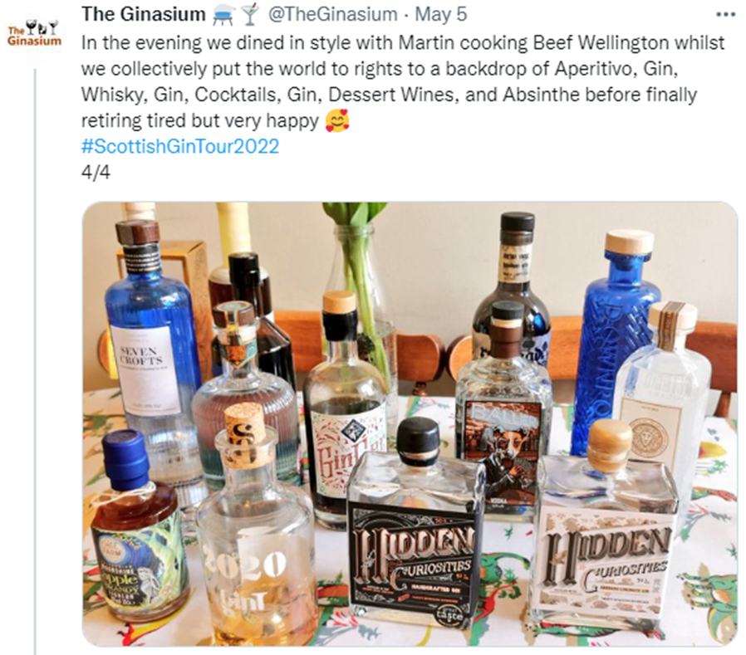This screenshot has width=746, height=655.
Task: Open The Ginasium profile avatar
Action: tap(34, 33)
